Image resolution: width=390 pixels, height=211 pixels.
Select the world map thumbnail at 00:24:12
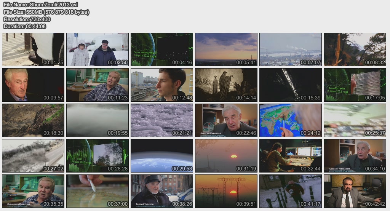[291, 120]
